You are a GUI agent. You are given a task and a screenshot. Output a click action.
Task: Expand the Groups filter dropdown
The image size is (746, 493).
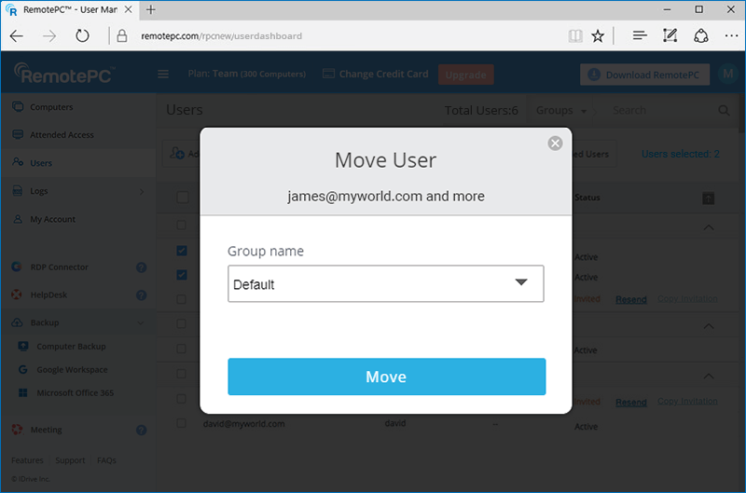click(560, 110)
